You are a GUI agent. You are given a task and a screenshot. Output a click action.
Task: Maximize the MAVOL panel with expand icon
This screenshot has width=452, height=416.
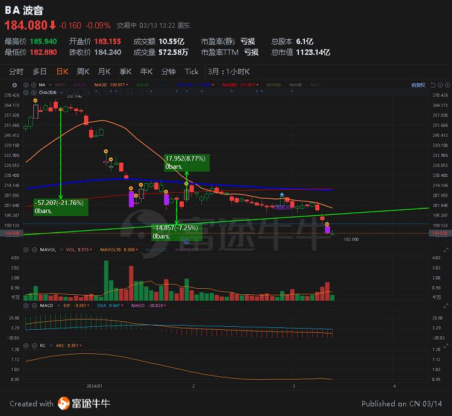[x=446, y=250]
